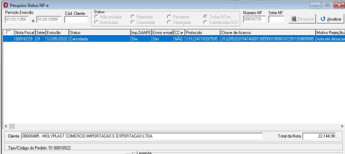Click the NÃO cell under CC-e
345x154 pixels.
tap(179, 39)
